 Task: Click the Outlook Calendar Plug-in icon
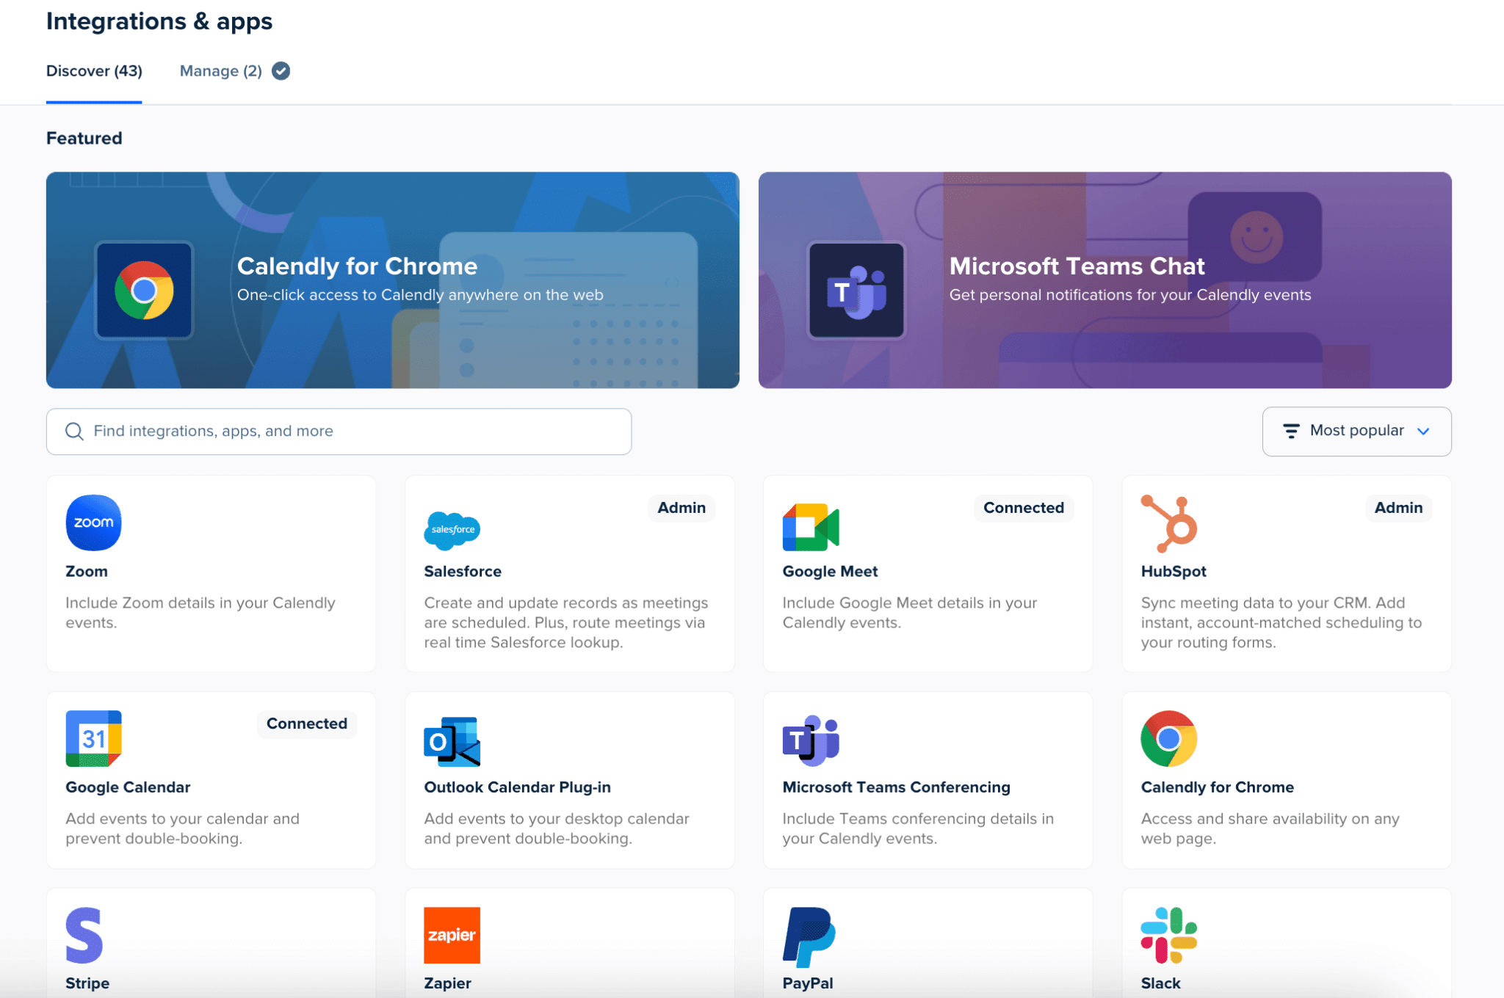pyautogui.click(x=452, y=741)
